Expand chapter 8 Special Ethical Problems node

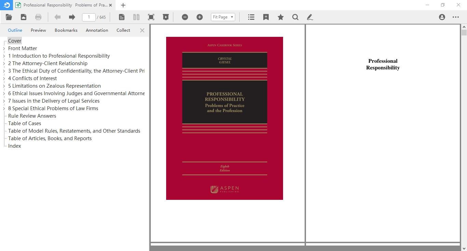point(4,108)
